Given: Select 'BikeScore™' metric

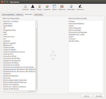Looking at the screenshot, I should pos(19,45).
